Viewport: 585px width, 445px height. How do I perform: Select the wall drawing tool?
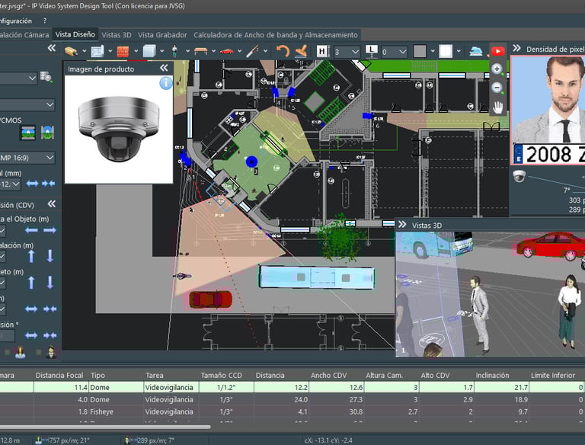pos(123,51)
